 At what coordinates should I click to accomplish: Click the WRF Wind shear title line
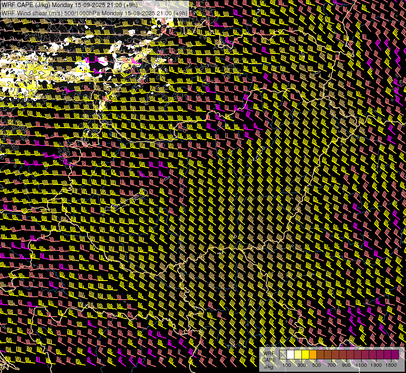(95, 13)
